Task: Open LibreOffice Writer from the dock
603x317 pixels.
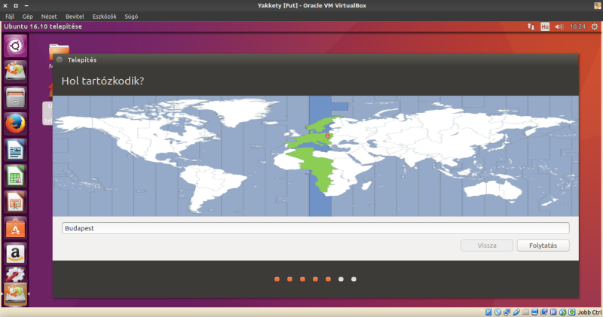Action: [x=15, y=149]
